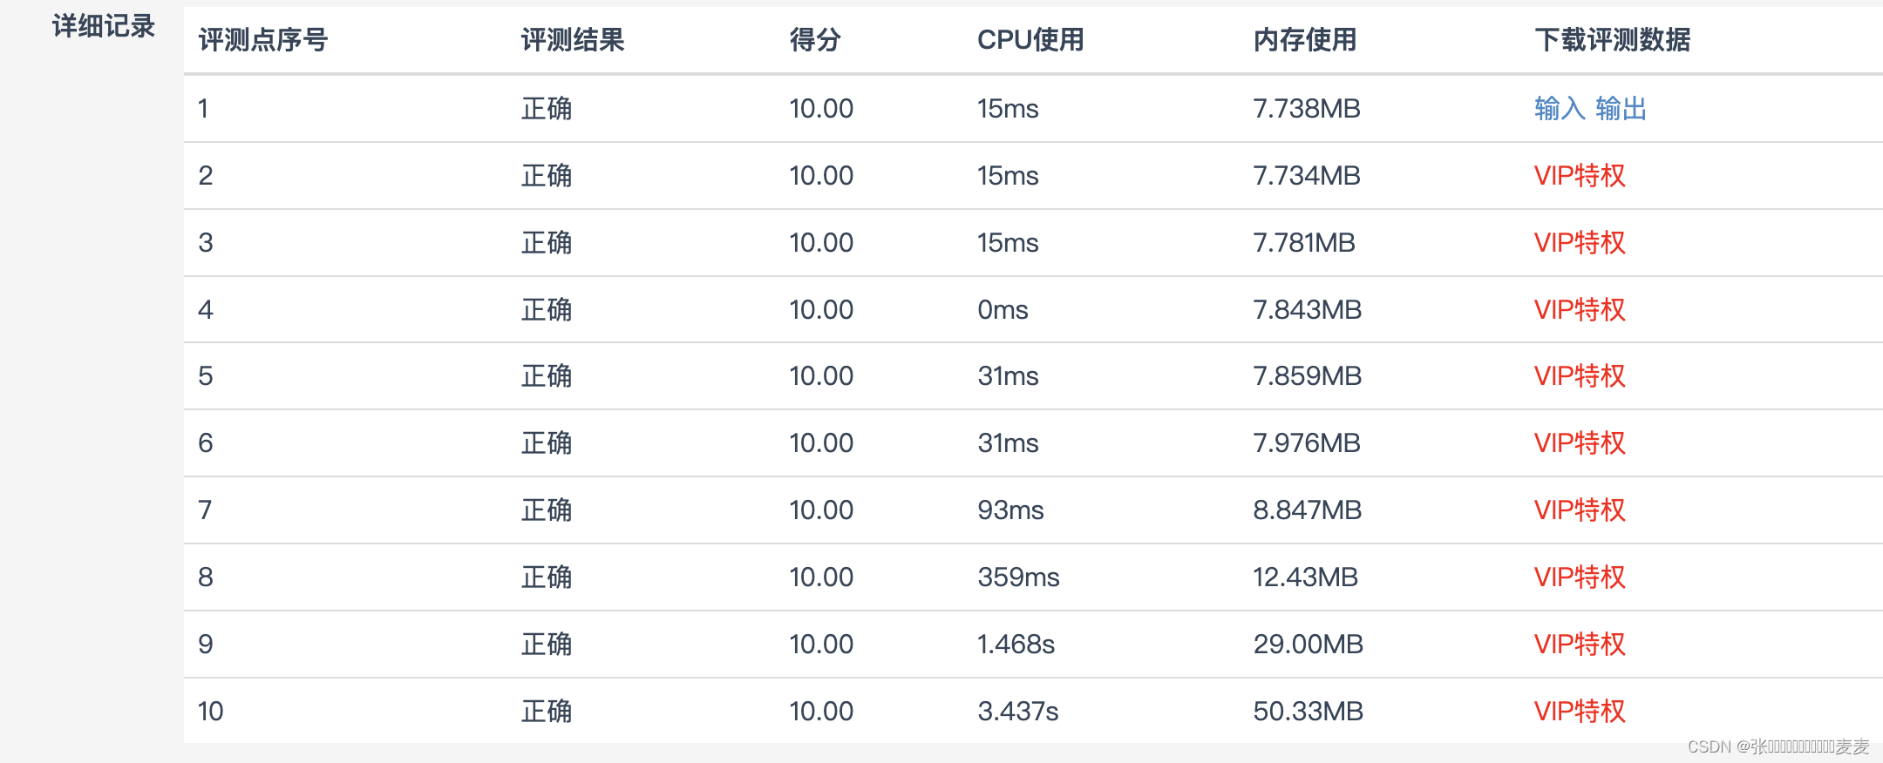Open VIP特权 link on test point 4
This screenshot has width=1883, height=763.
1579,309
